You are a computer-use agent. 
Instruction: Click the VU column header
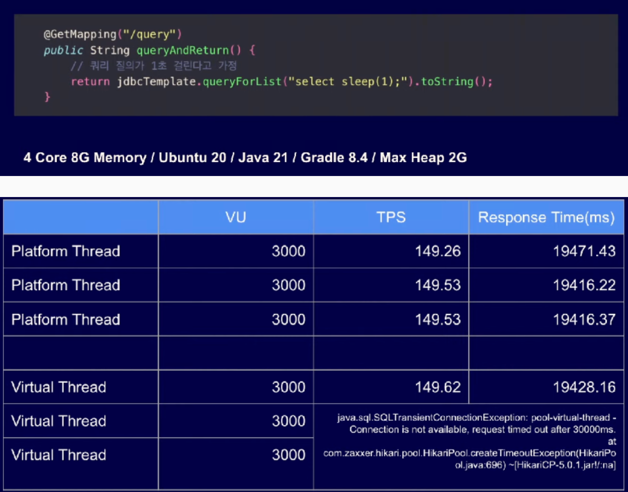(236, 217)
